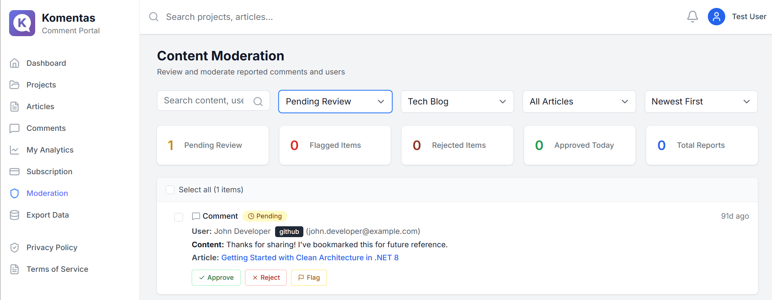Check the Select all items checkbox
The image size is (772, 300).
click(170, 190)
